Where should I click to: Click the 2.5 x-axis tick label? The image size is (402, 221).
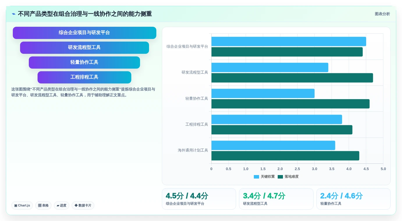point(297,169)
